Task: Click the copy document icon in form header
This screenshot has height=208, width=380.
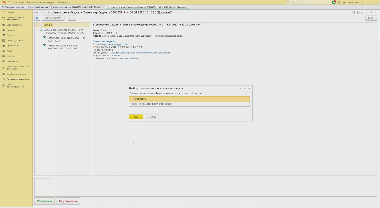Action: click(358, 12)
